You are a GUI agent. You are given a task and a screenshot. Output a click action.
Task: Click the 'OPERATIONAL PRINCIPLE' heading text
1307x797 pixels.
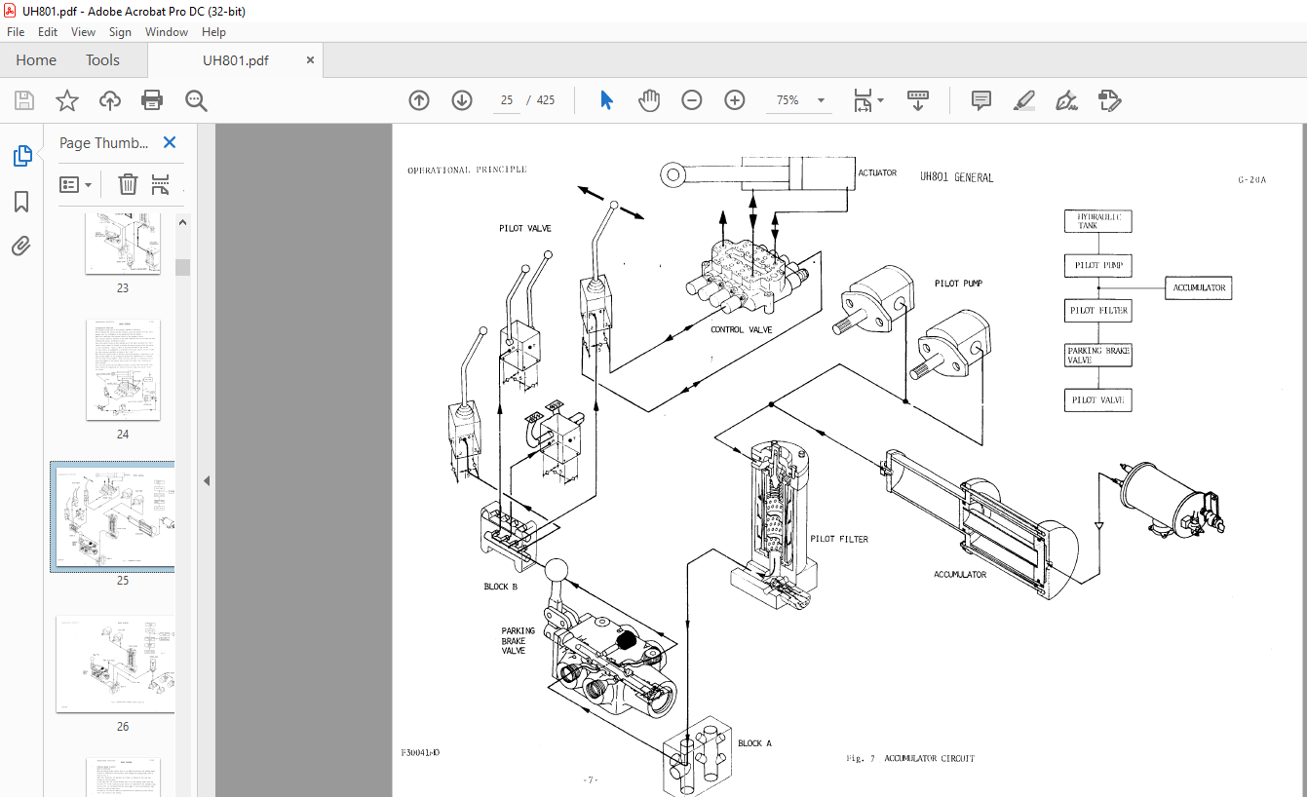pos(467,170)
